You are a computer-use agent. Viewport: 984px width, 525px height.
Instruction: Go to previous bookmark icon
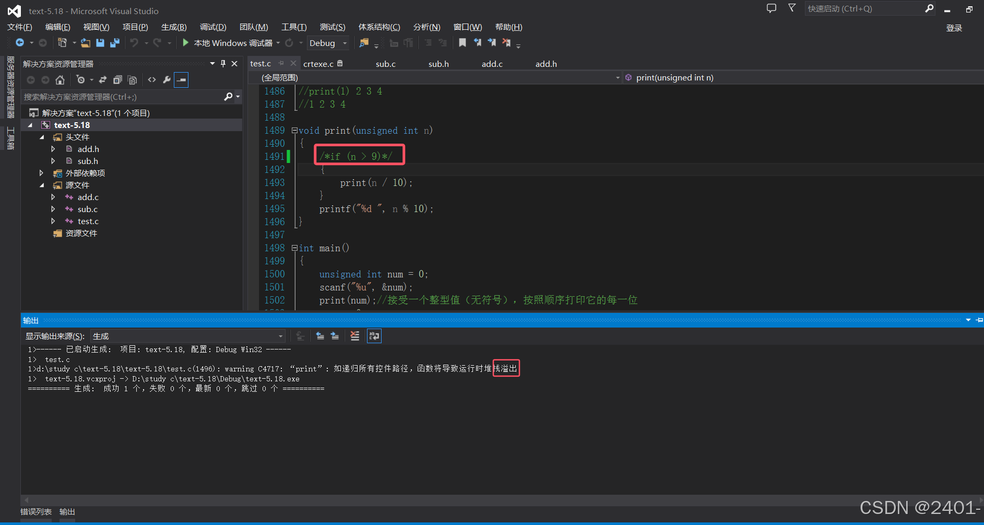pos(477,43)
